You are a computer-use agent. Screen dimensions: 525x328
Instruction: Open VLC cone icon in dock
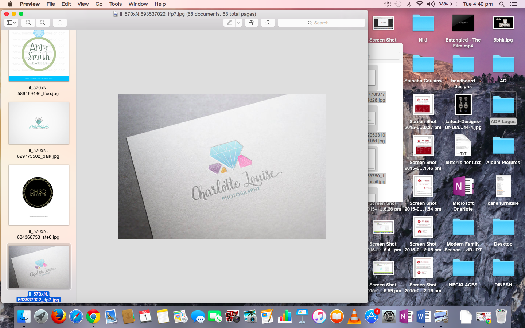click(354, 316)
